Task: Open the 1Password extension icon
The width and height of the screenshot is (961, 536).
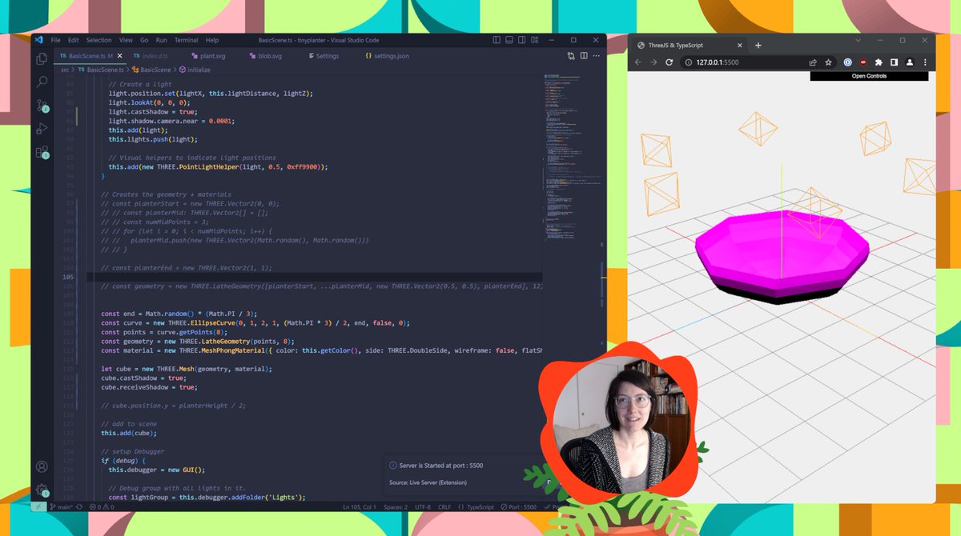Action: 847,62
